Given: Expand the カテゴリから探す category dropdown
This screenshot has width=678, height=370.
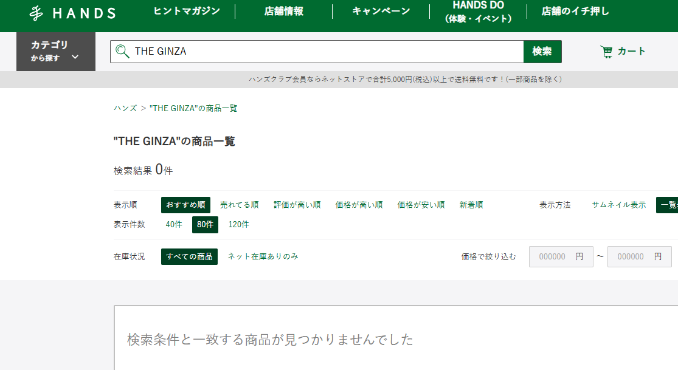Looking at the screenshot, I should pos(56,51).
